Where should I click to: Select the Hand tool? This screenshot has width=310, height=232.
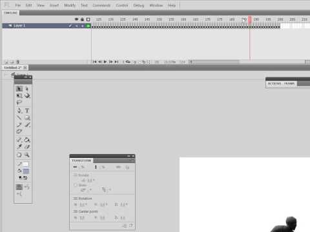click(19, 155)
